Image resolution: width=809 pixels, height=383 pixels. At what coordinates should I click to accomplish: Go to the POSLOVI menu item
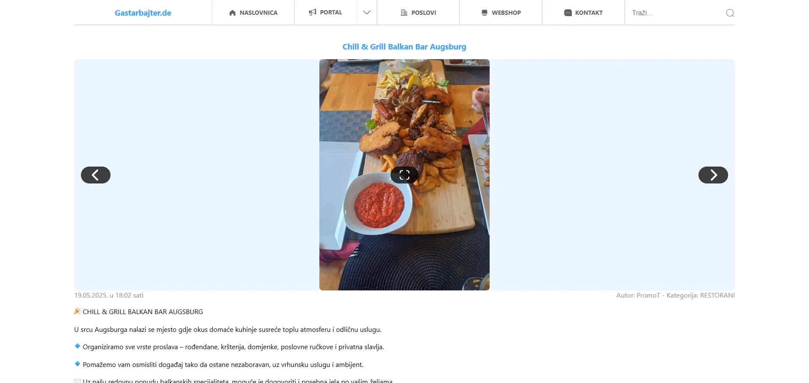click(418, 13)
